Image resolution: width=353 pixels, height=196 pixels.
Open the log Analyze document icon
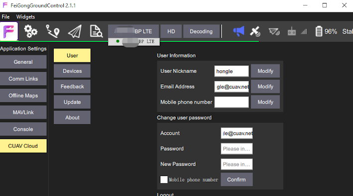(x=97, y=31)
